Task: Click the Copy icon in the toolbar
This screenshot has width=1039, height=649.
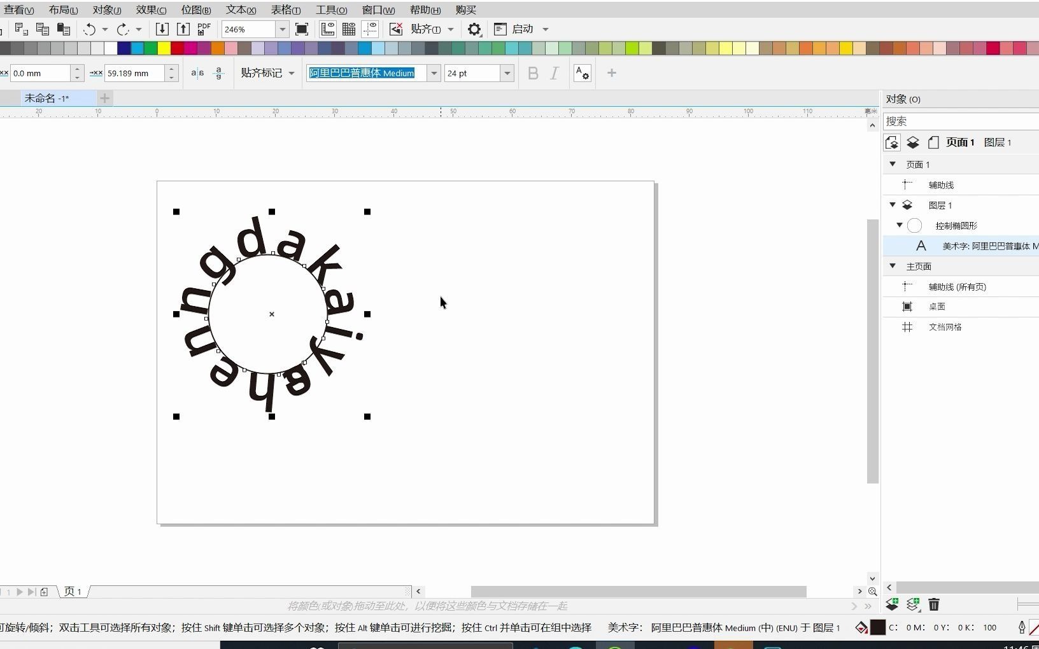Action: click(43, 29)
